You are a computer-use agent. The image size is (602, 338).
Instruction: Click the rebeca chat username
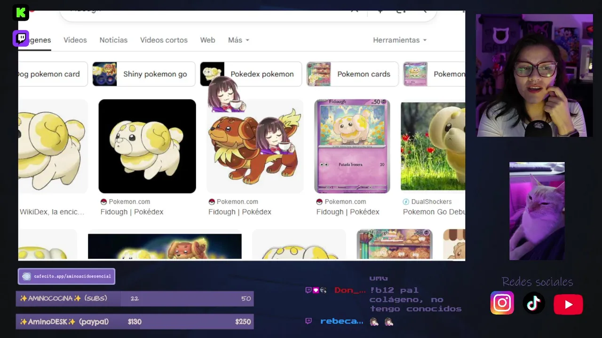point(341,321)
